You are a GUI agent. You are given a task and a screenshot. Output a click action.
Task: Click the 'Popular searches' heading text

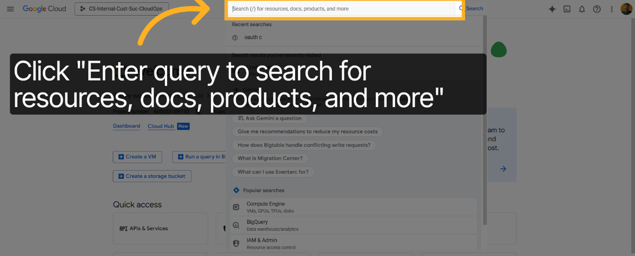(x=264, y=190)
